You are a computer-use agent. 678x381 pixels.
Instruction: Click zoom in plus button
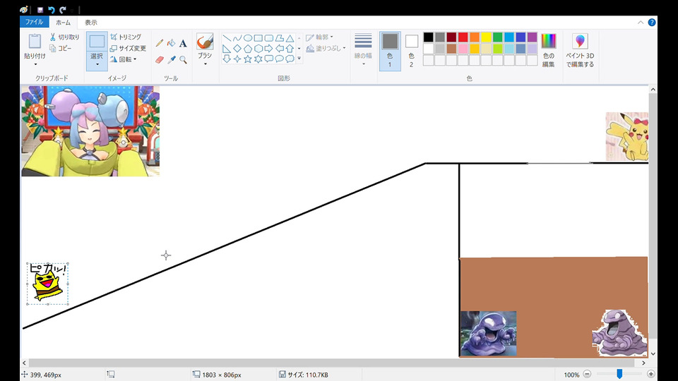[650, 374]
